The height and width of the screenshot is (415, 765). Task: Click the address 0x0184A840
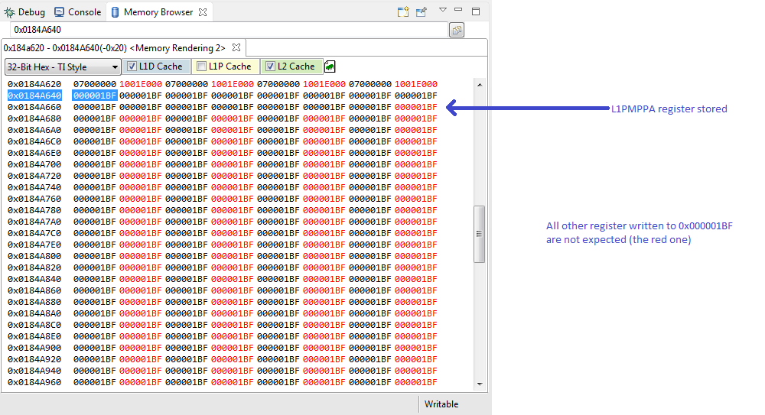34,279
